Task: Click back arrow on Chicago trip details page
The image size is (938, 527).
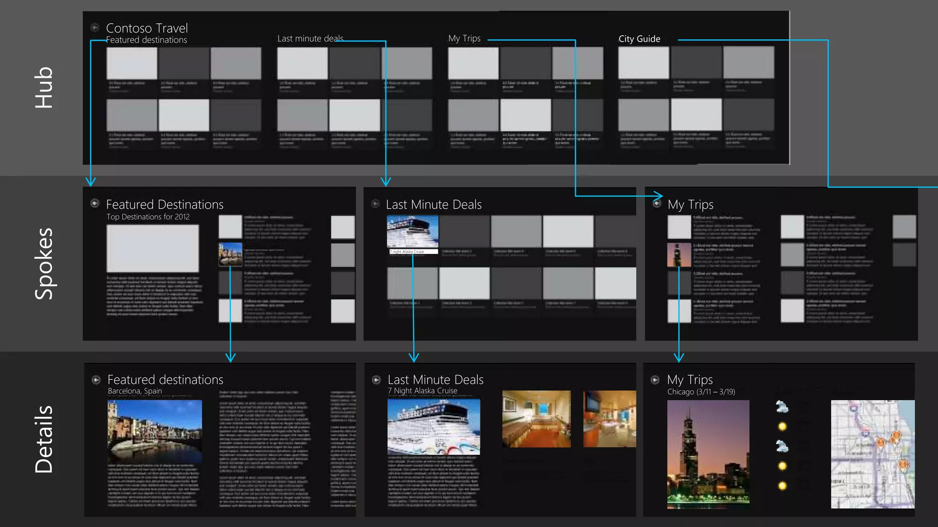Action: tap(655, 380)
